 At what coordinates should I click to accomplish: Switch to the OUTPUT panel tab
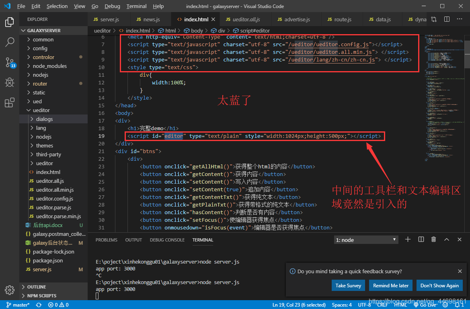pyautogui.click(x=133, y=240)
